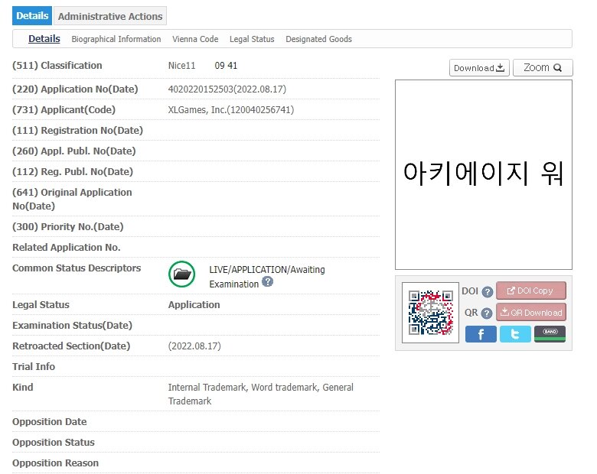Click the (112) Reg. Publ. No(Date) label
Viewport: 597px width, 474px height.
[x=73, y=171]
